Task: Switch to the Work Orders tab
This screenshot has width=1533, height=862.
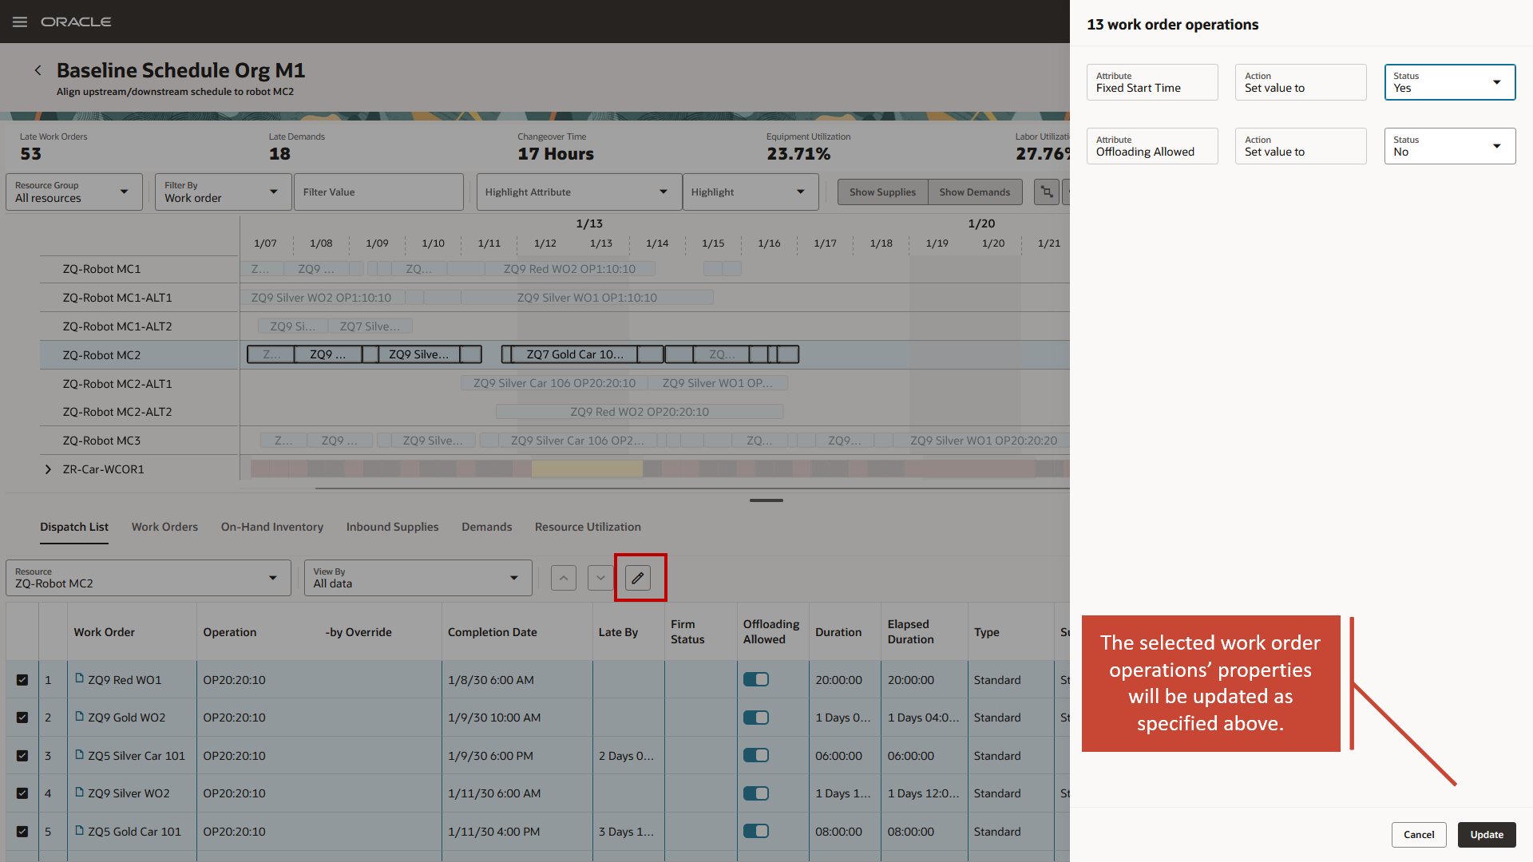Action: (164, 527)
